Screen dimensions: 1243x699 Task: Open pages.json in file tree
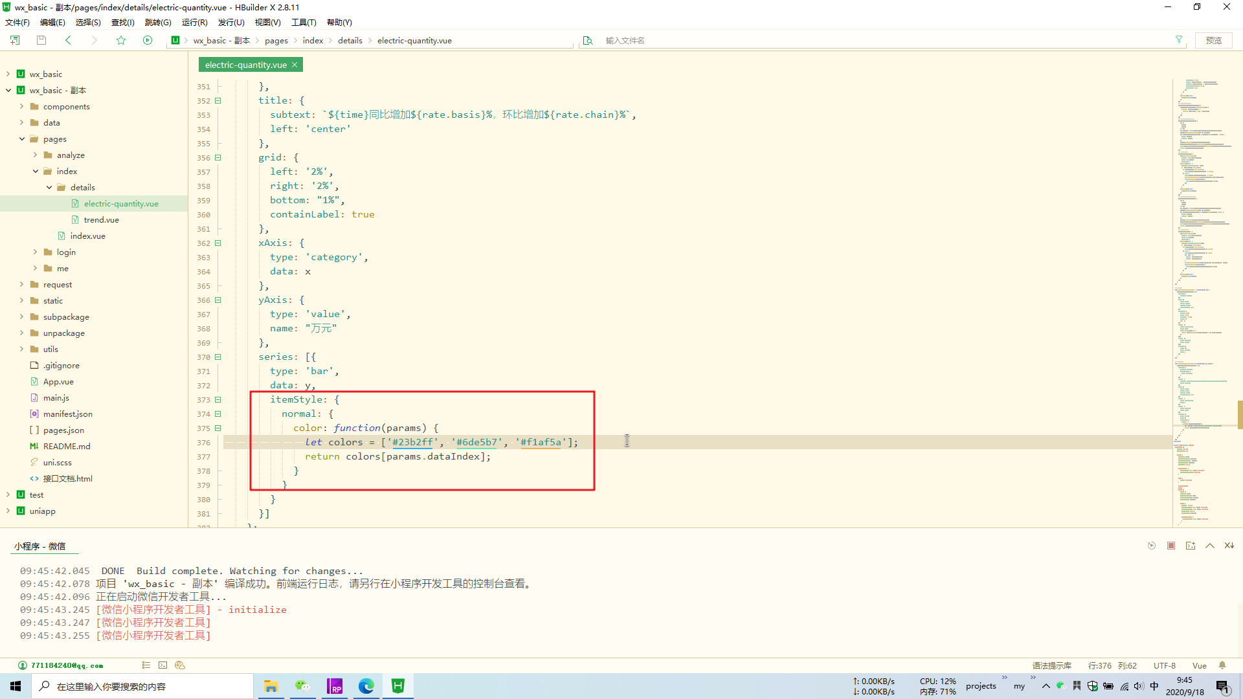63,430
